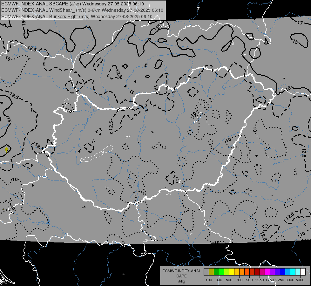Select the pink-magenta swatch right of 1250

262,272
